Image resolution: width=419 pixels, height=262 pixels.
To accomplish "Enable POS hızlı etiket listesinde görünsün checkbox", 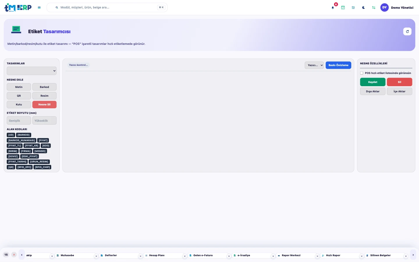I will (362, 73).
